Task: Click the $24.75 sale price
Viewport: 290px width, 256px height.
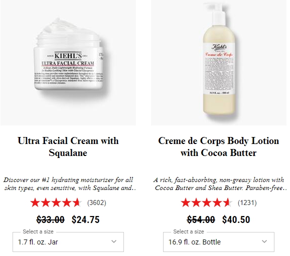Action: point(86,219)
